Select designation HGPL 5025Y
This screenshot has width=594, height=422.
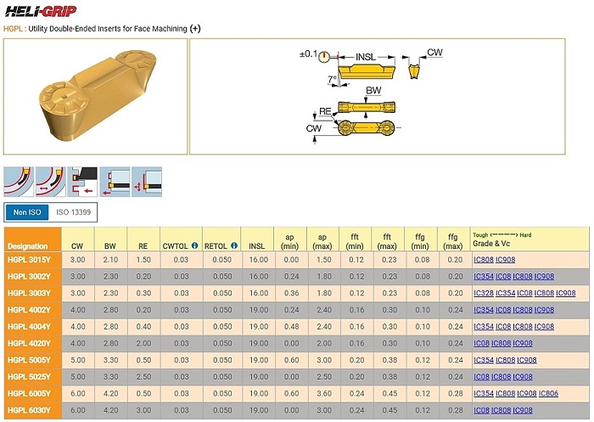(29, 376)
